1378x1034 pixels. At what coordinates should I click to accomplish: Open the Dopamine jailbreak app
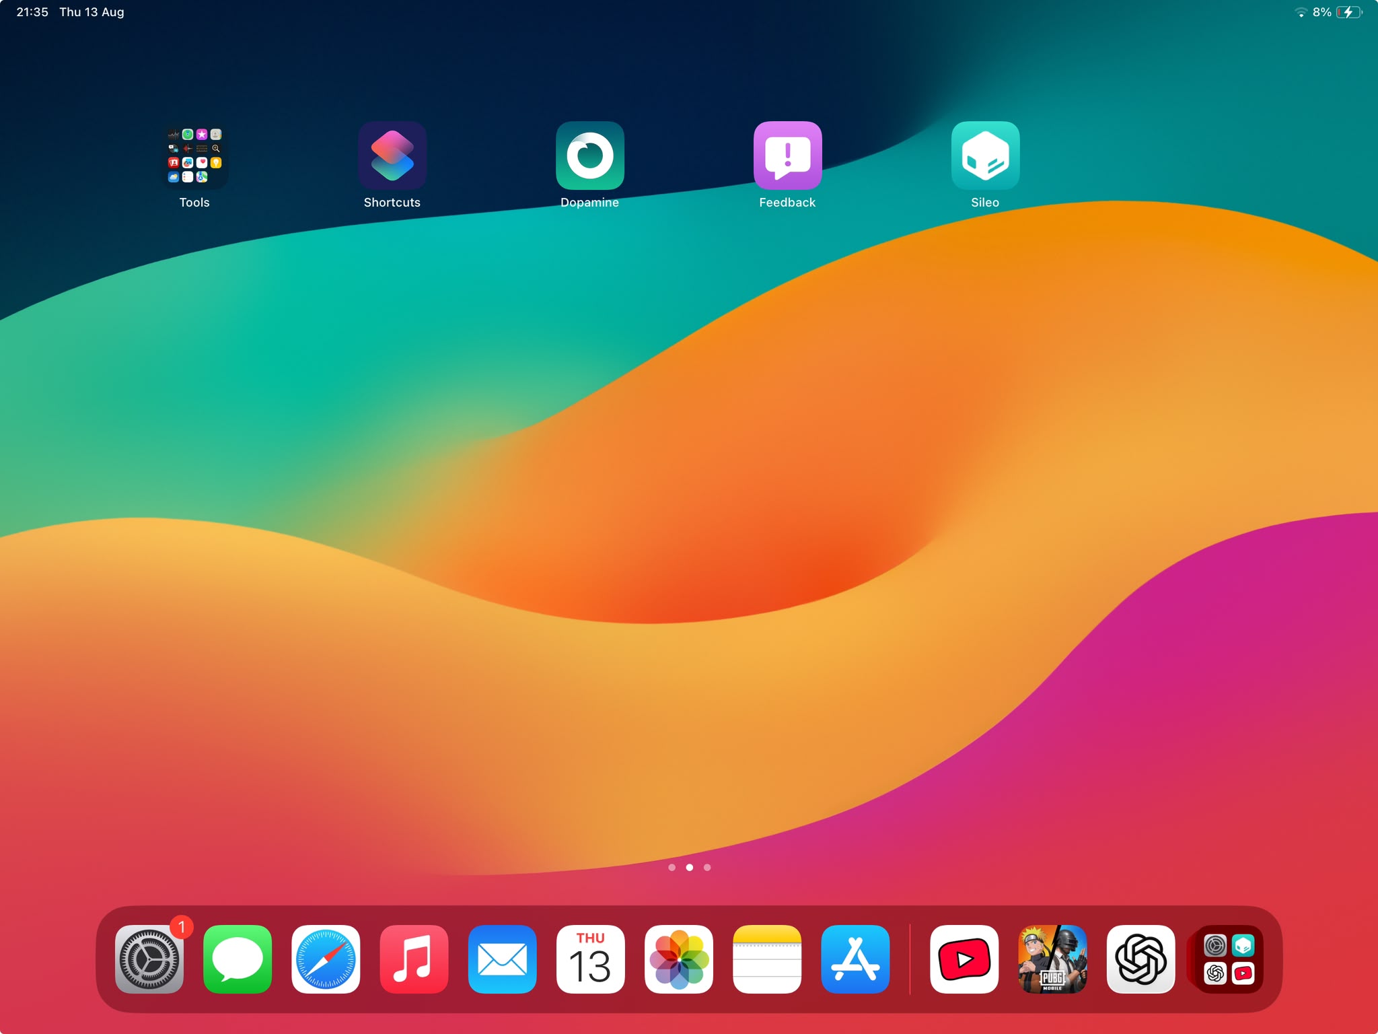pyautogui.click(x=590, y=156)
